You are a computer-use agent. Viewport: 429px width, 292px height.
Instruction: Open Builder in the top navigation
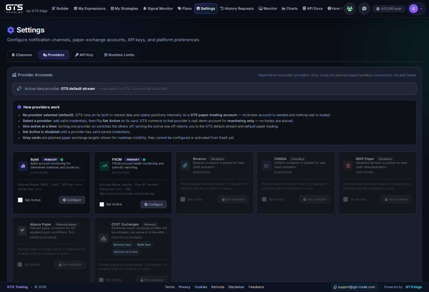coord(60,8)
